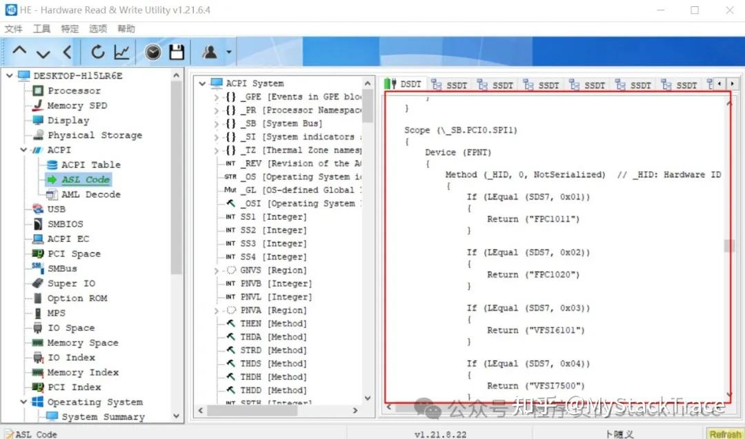Open Physical Storage in the sidebar
Viewport: 745px width, 439px height.
click(x=95, y=135)
